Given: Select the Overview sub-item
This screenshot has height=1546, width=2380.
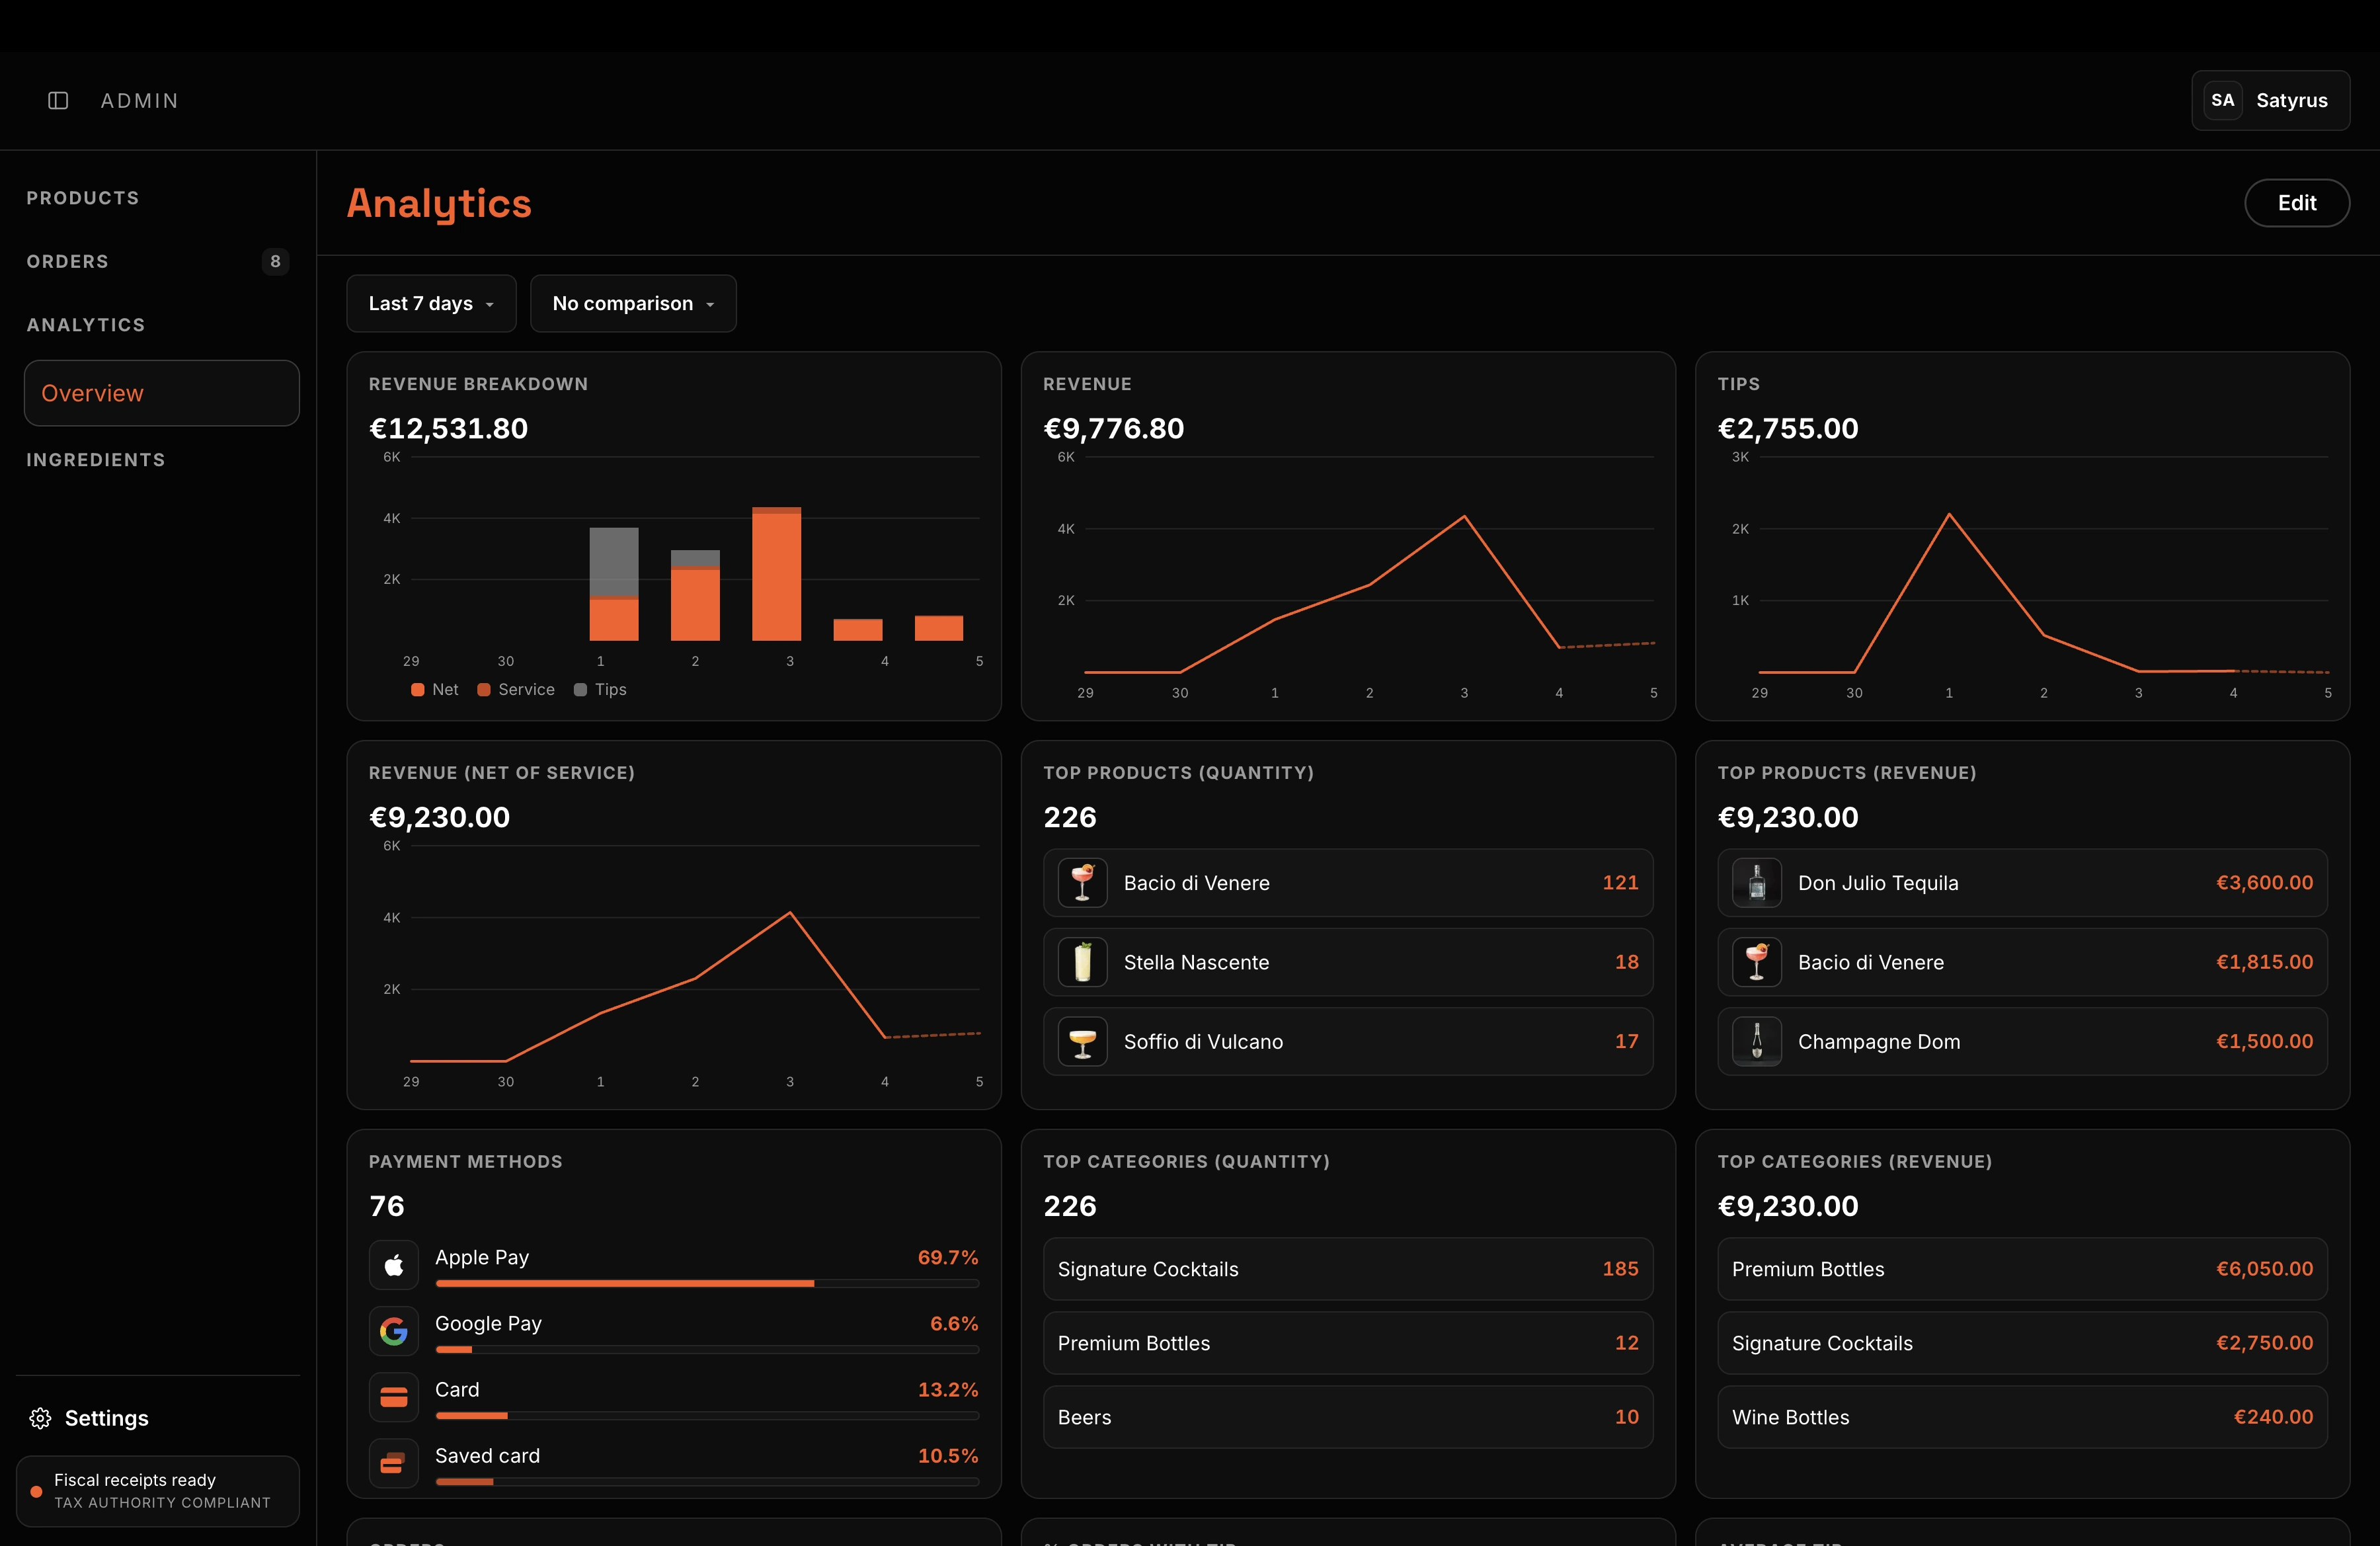Looking at the screenshot, I should (162, 393).
